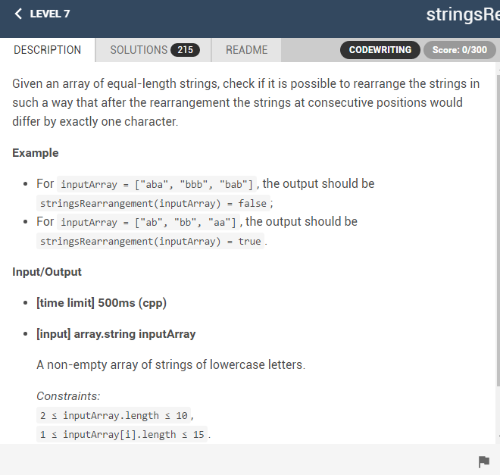
Task: Click the flag report icon
Action: (x=484, y=461)
